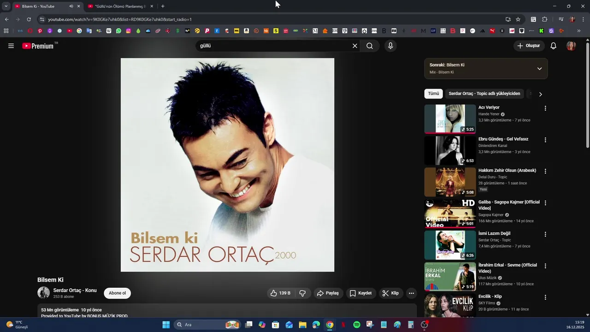The height and width of the screenshot is (332, 590).
Task: Open options menu for İsmi Lazım Değil
Action: (545, 234)
